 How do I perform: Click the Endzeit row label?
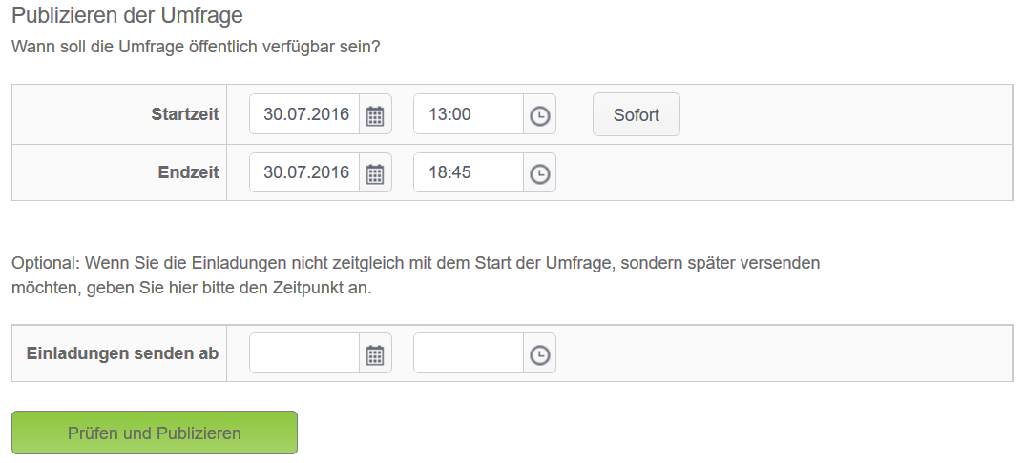coord(188,172)
